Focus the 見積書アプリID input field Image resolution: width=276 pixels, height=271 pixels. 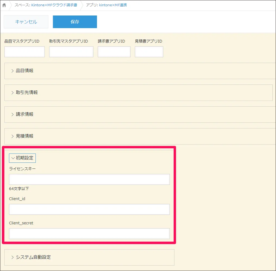pyautogui.click(x=149, y=52)
